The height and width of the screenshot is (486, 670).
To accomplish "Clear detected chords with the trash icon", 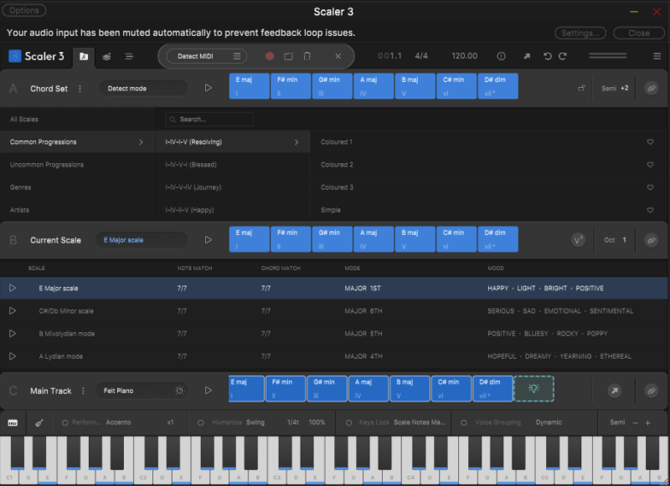I will (307, 56).
